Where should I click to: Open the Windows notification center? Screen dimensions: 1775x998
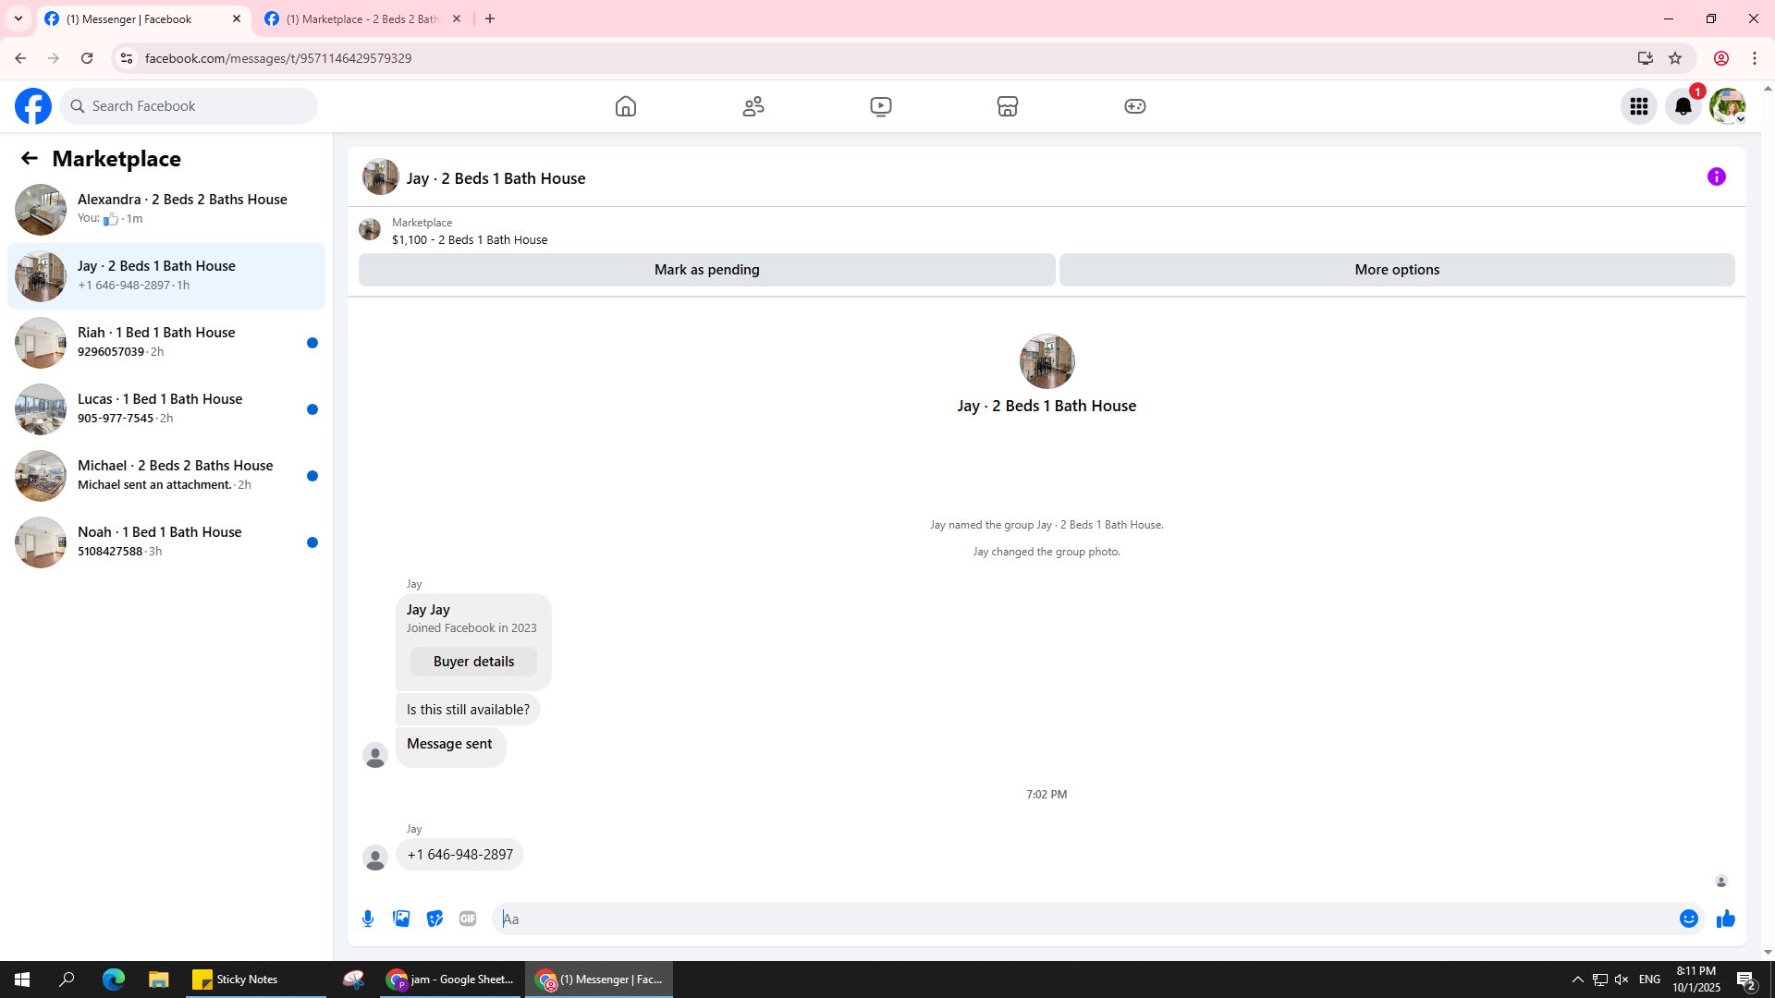click(1746, 980)
